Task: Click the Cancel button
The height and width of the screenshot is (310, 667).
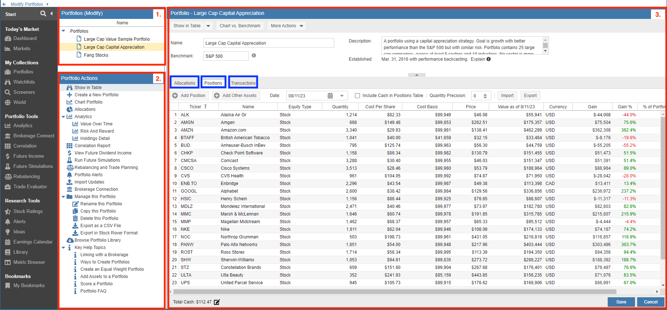Action: coord(651,302)
